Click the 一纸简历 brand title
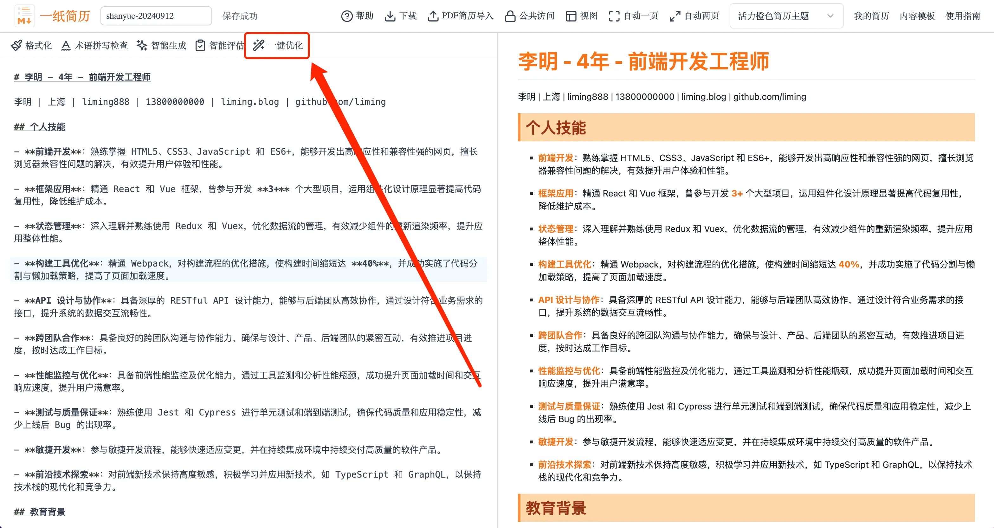Image resolution: width=994 pixels, height=528 pixels. pos(65,16)
